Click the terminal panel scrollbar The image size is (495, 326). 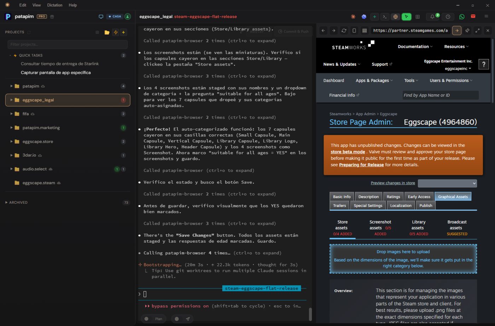click(310, 314)
